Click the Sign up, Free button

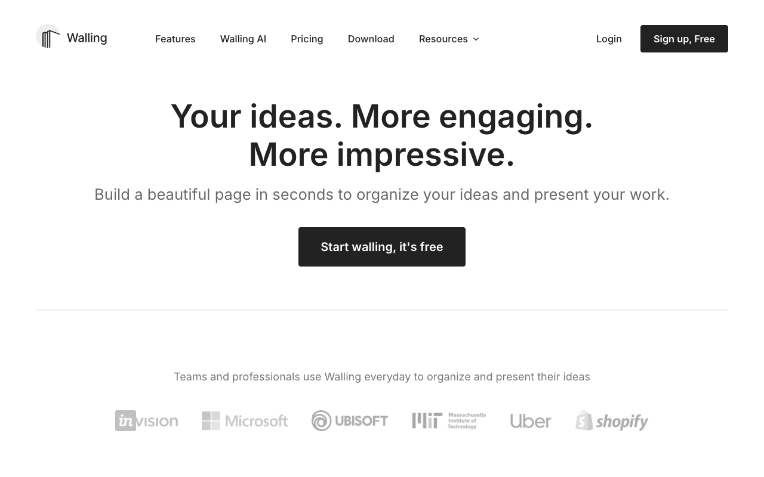[684, 39]
